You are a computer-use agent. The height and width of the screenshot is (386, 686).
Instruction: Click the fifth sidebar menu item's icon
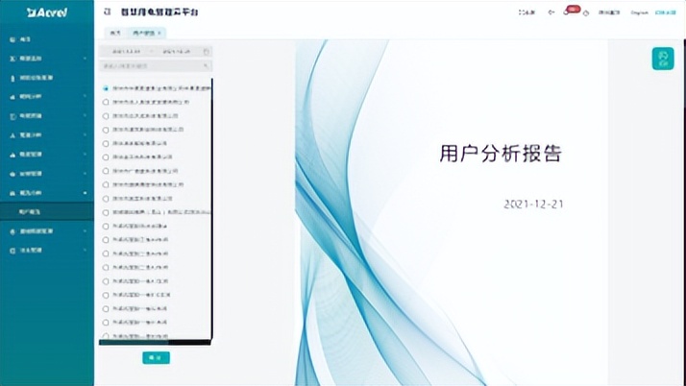click(12, 116)
